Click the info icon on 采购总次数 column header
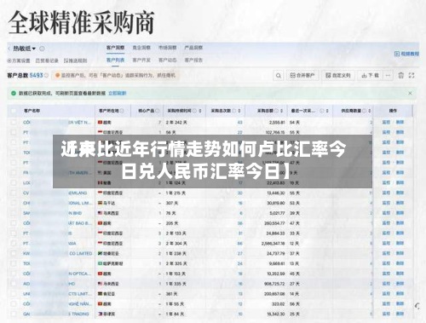Image resolution: width=426 pixels, height=323 pixels. click(x=233, y=111)
